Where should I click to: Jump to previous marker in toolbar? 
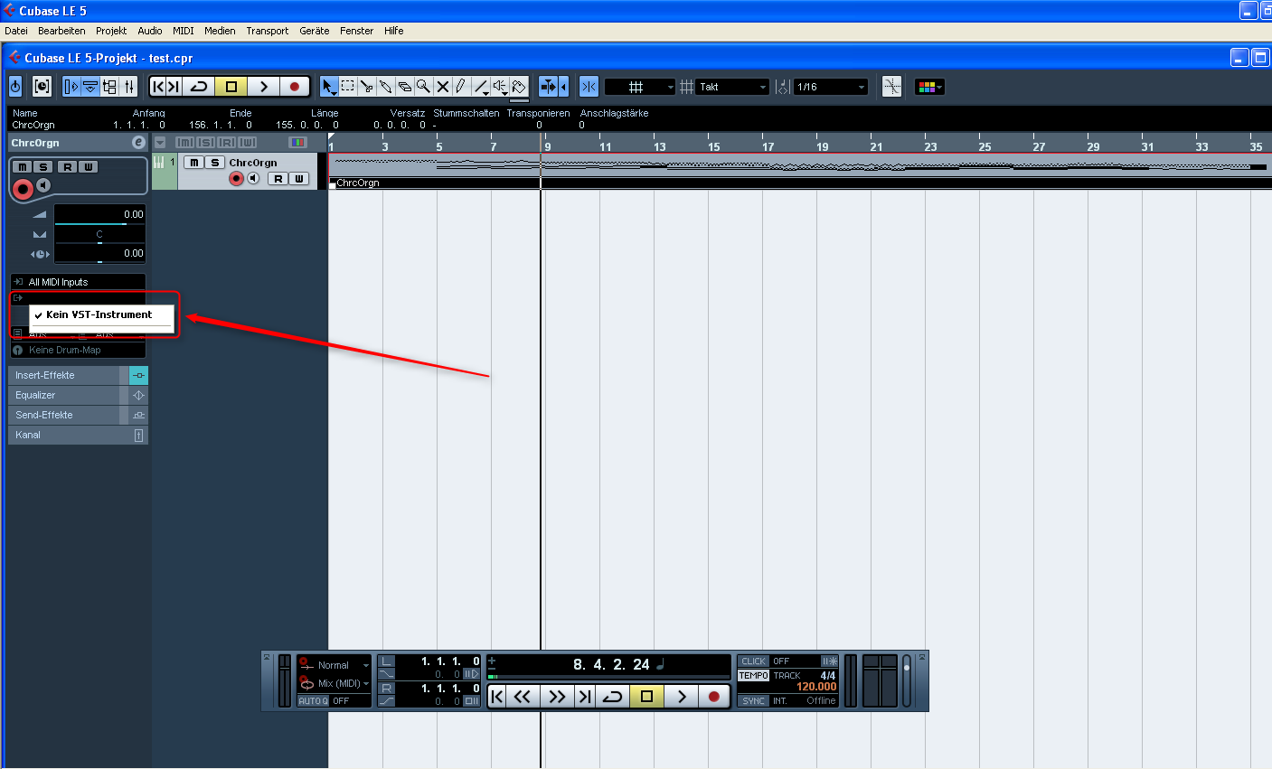(x=158, y=87)
